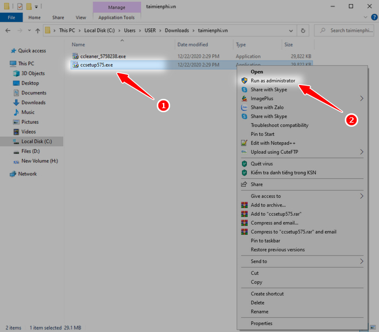Viewport: 379px width, 332px height.
Task: Click the Run as administrator shield icon
Action: coord(244,81)
